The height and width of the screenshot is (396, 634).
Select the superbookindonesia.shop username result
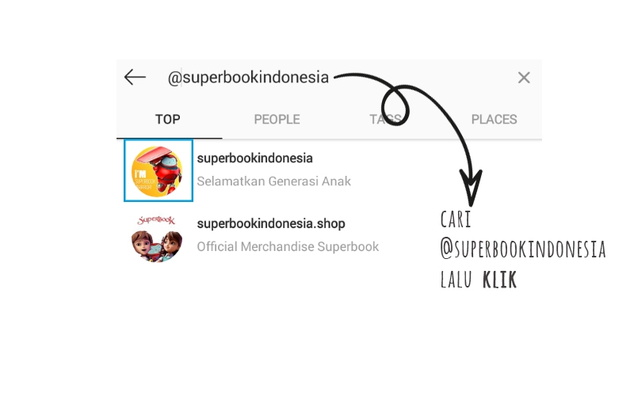click(x=271, y=223)
